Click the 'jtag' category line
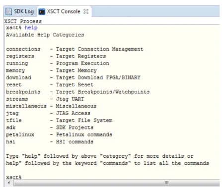 tap(48, 113)
